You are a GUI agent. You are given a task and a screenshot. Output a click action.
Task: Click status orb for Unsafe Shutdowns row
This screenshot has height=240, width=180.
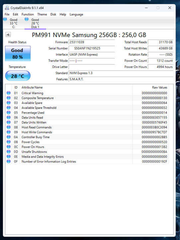tap(9, 152)
